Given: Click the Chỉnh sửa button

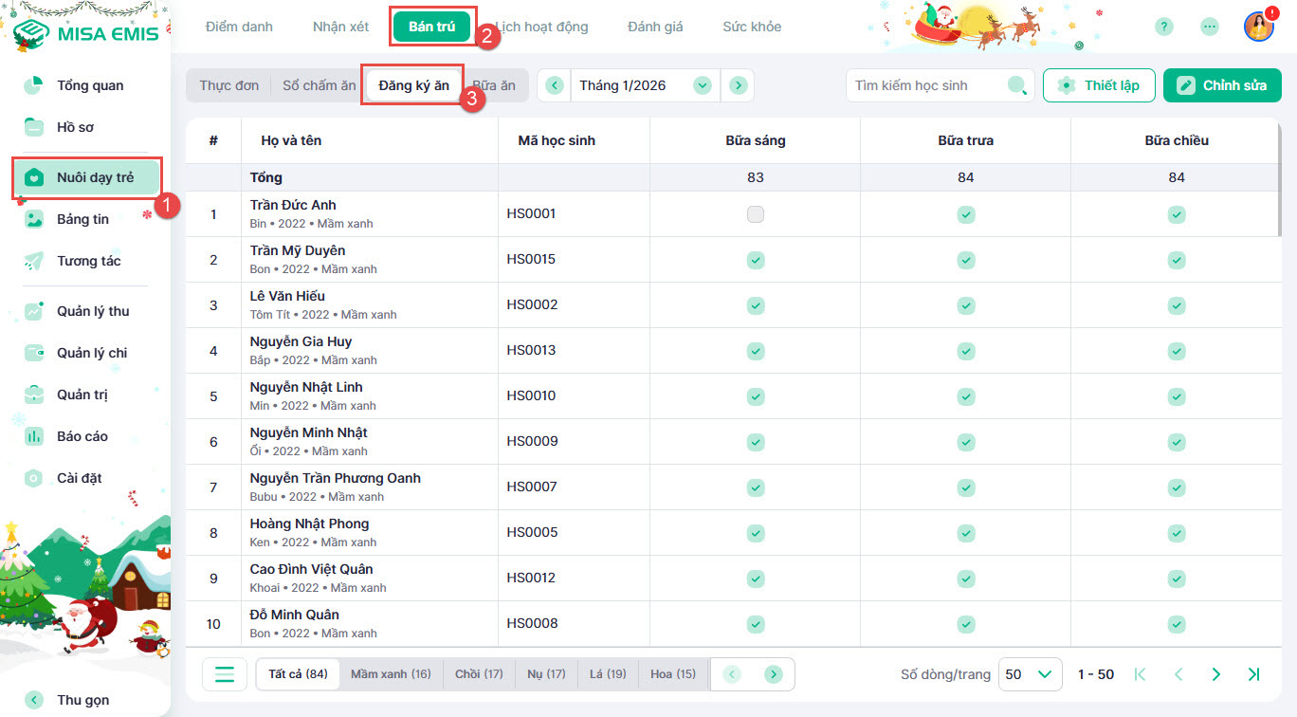Looking at the screenshot, I should pos(1222,85).
